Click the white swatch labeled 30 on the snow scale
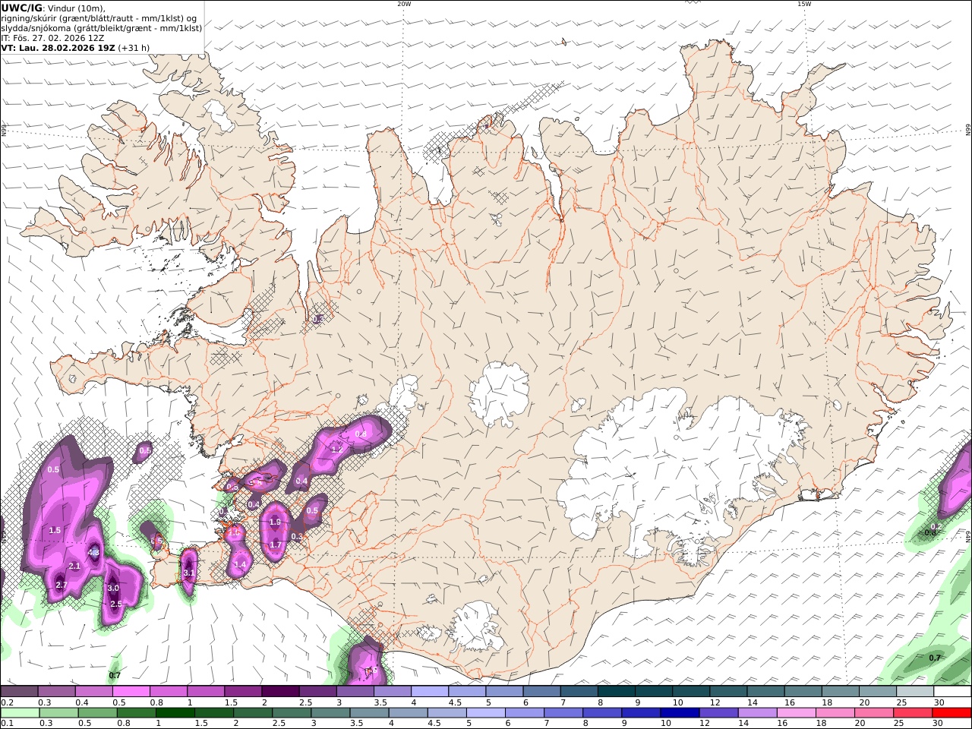972x729 pixels. click(952, 692)
